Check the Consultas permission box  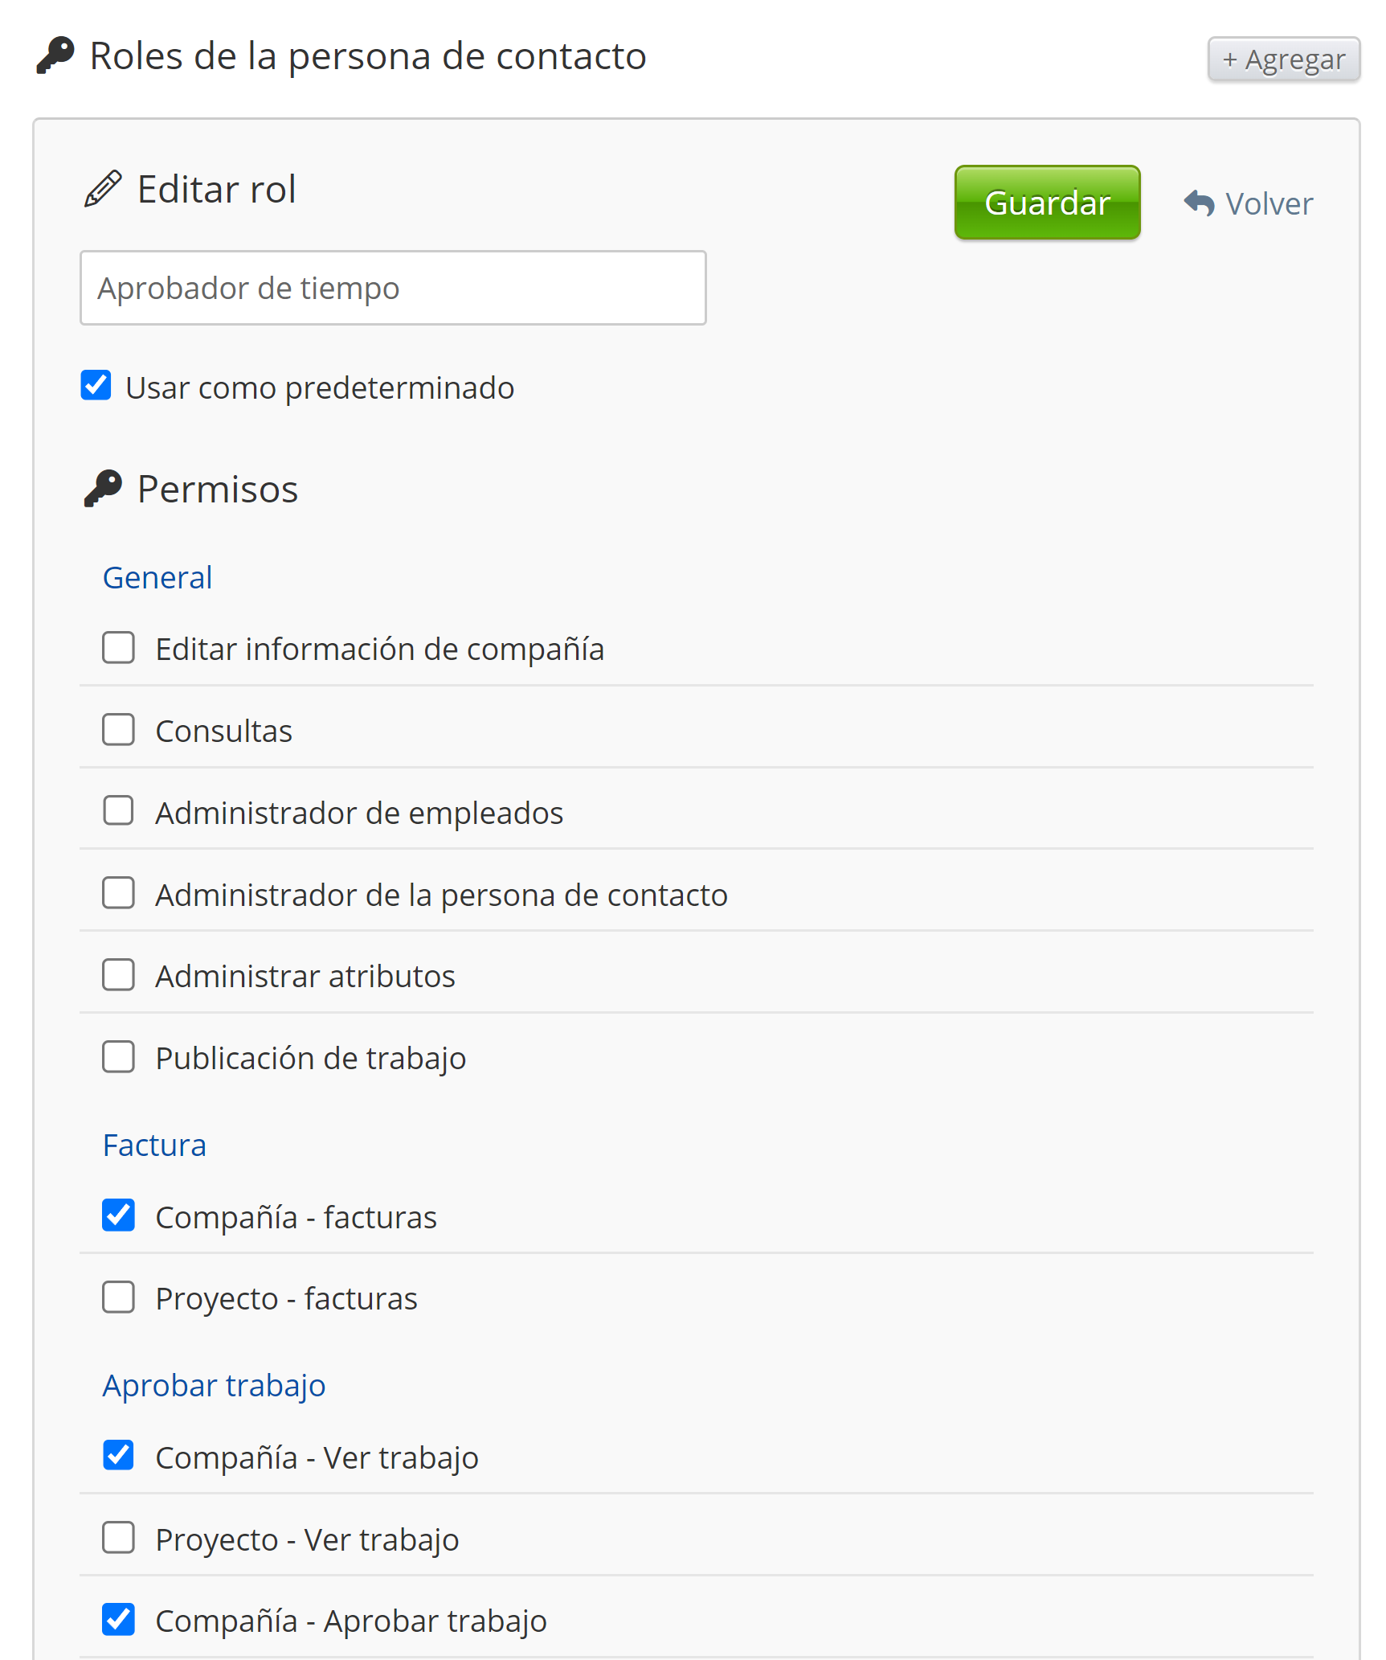tap(118, 730)
